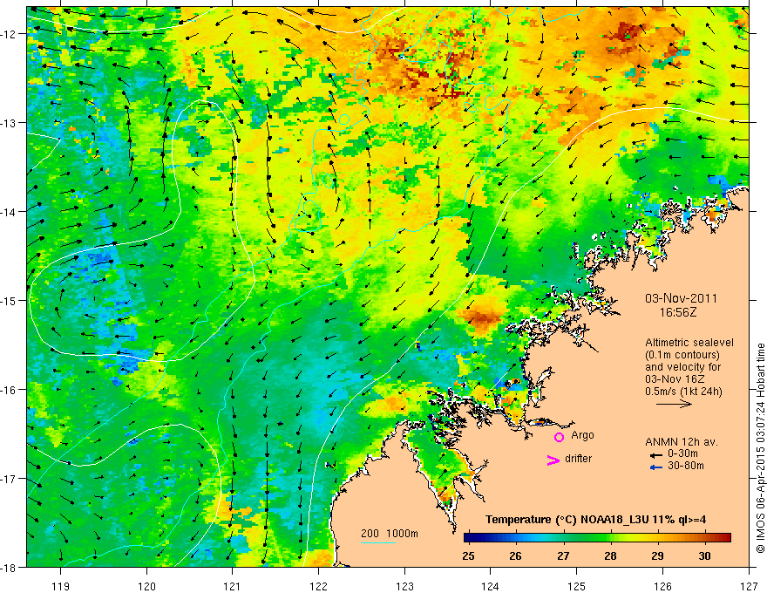Click the '30-80m' depth label
767x593 pixels.
[686, 466]
